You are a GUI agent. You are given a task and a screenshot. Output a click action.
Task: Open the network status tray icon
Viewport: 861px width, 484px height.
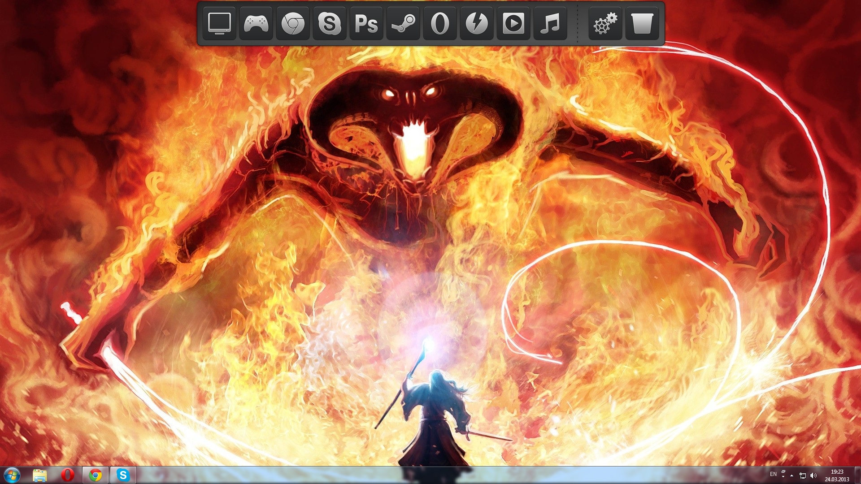(x=803, y=475)
